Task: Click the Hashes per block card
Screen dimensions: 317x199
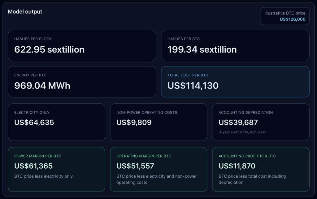Action: pos(82,45)
